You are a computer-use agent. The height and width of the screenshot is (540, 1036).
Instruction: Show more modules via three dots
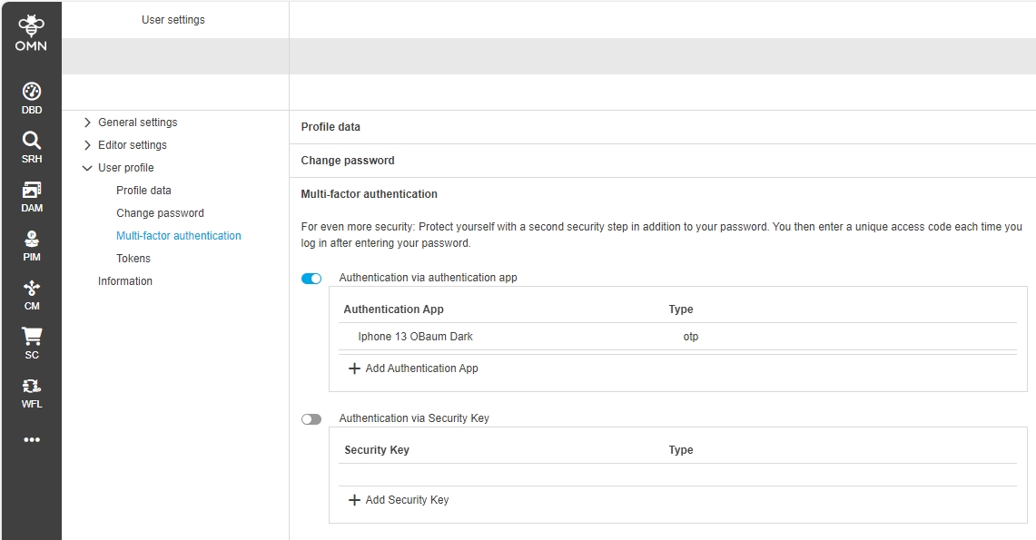pyautogui.click(x=32, y=440)
